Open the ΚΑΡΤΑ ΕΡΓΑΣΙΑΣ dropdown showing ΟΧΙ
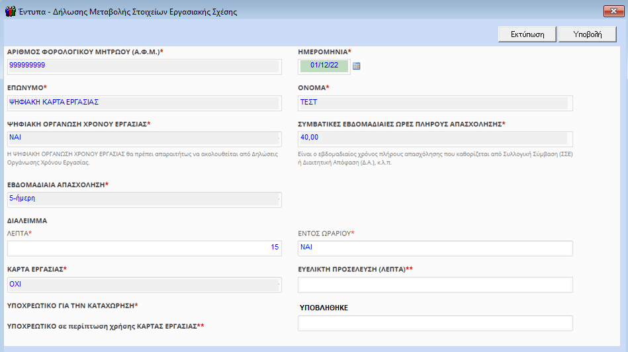The width and height of the screenshot is (628, 352). coord(144,284)
